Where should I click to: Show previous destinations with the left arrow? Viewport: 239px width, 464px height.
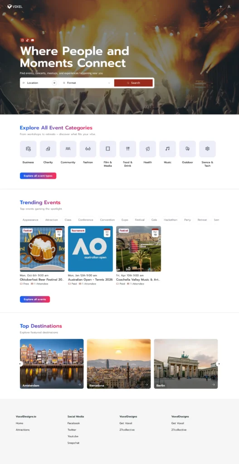coord(20,364)
